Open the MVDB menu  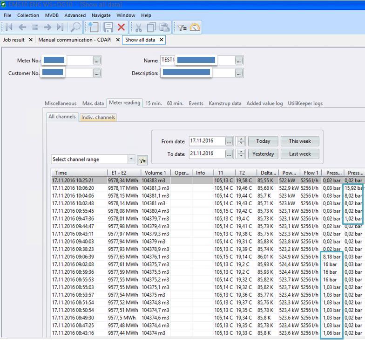52,15
